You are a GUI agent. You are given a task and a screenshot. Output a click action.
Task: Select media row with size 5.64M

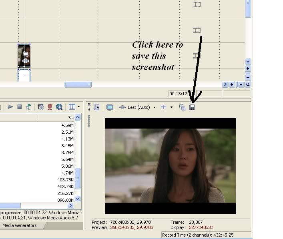coord(37,159)
